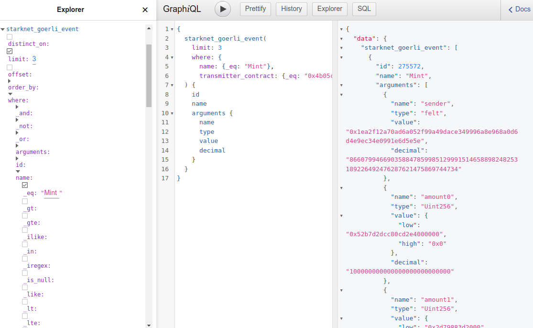This screenshot has width=533, height=328.
Task: Run the query with the play button
Action: coord(223,9)
